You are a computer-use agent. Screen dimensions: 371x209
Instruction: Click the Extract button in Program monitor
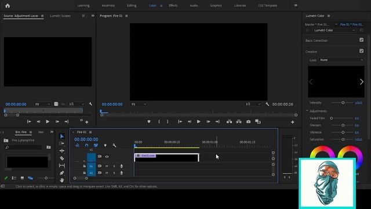(239, 121)
